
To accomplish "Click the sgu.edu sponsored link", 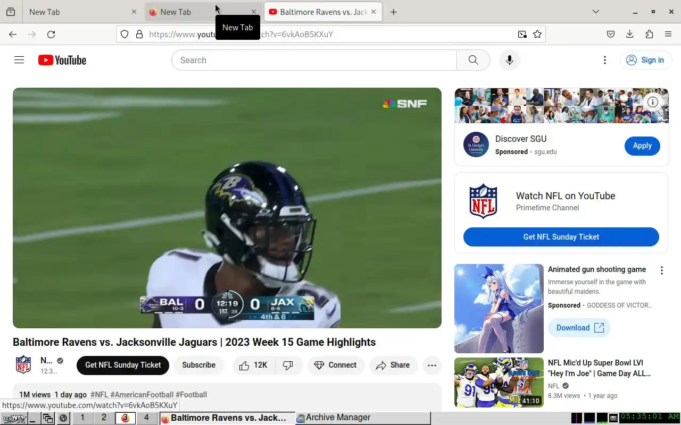I will [x=545, y=152].
